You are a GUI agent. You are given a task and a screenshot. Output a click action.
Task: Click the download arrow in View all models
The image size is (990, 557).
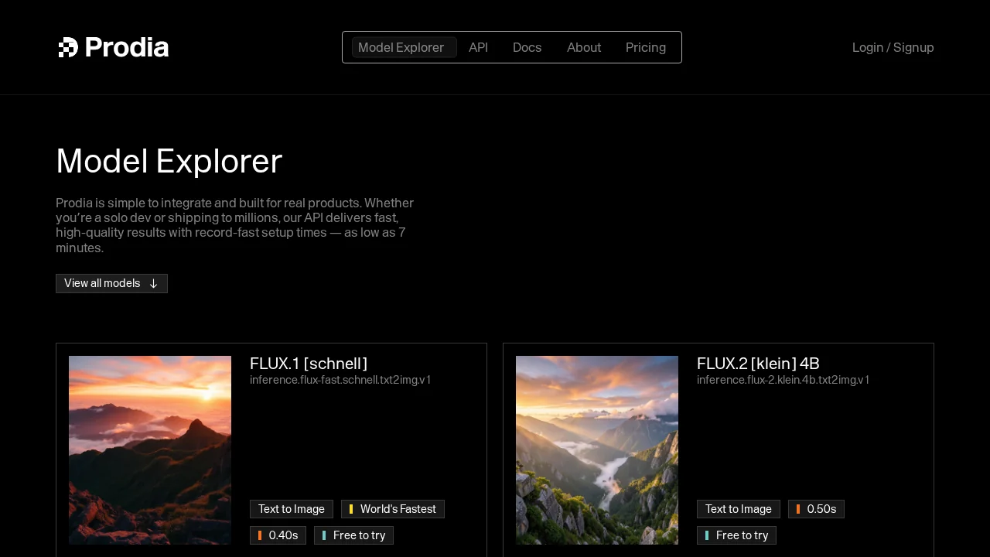coord(154,283)
